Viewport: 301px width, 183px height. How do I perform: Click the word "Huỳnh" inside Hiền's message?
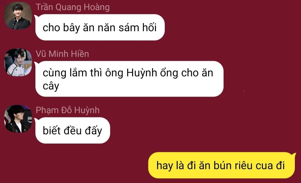point(142,73)
